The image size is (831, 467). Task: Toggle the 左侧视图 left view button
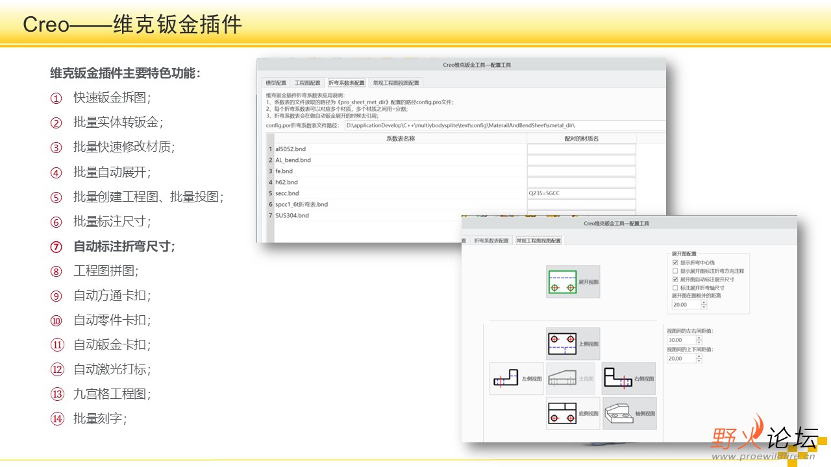tap(516, 378)
